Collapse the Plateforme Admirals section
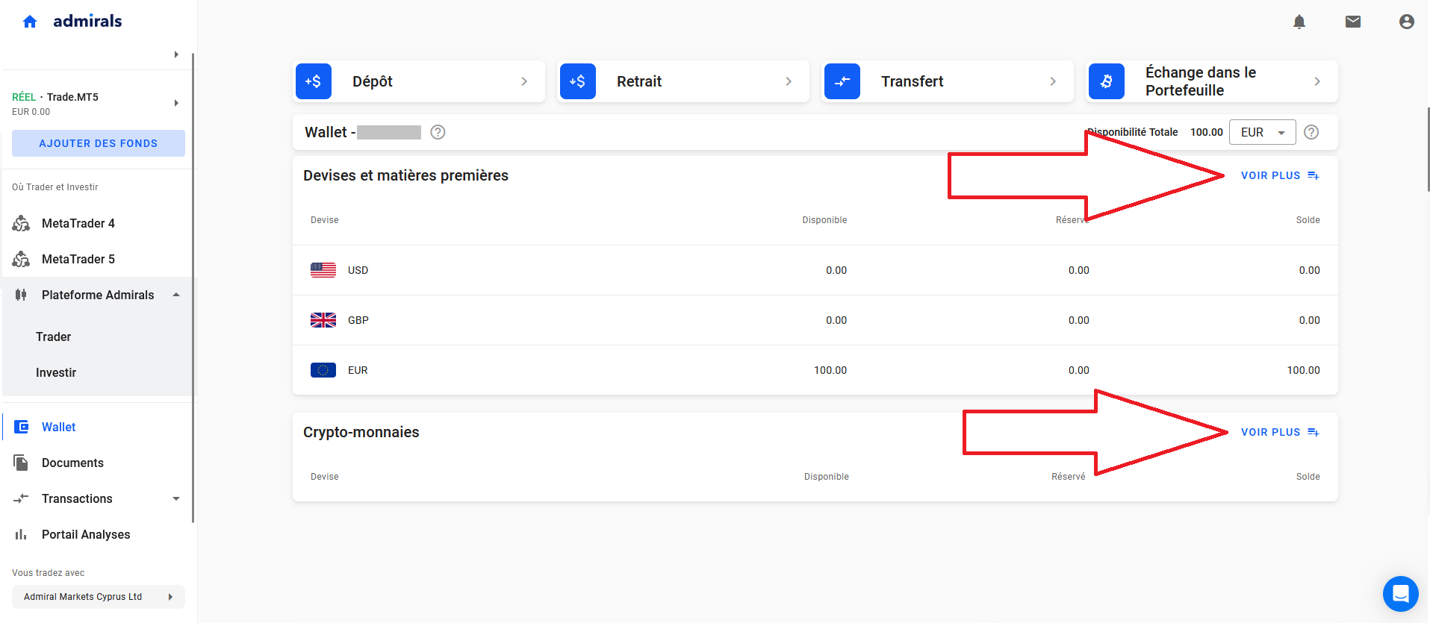This screenshot has height=623, width=1430. pos(176,295)
